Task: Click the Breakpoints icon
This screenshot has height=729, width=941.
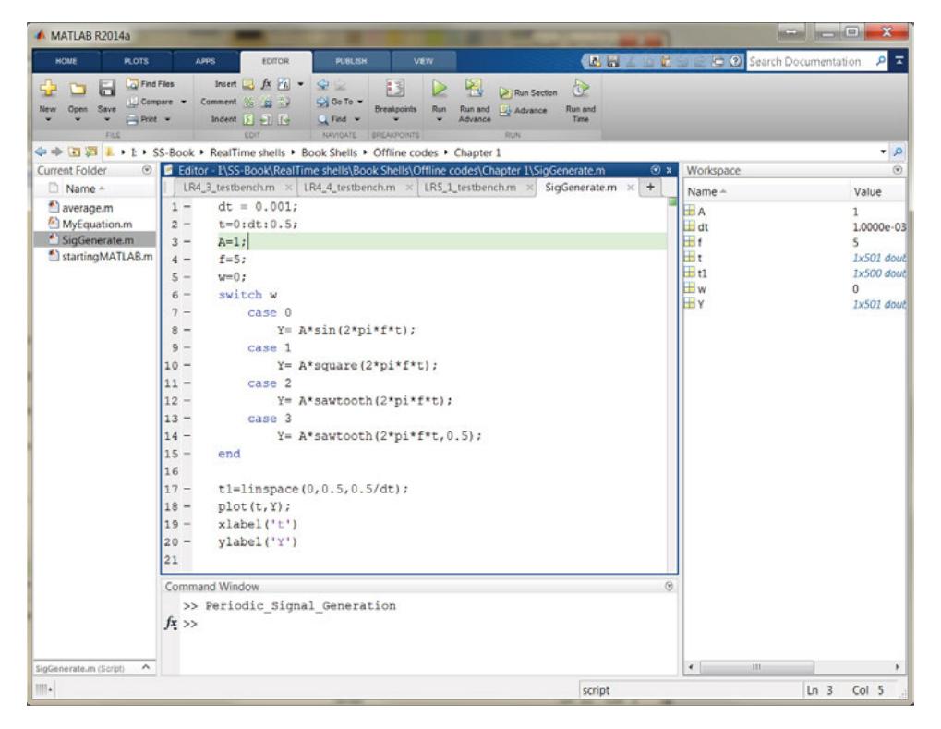Action: 395,89
